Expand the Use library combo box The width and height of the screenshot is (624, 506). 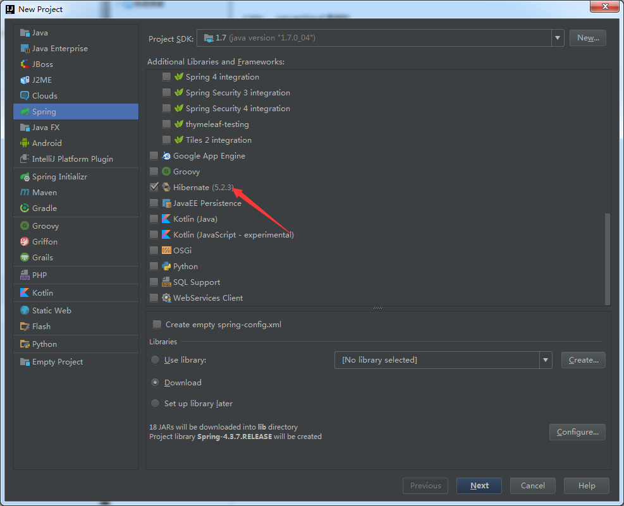[x=546, y=360]
